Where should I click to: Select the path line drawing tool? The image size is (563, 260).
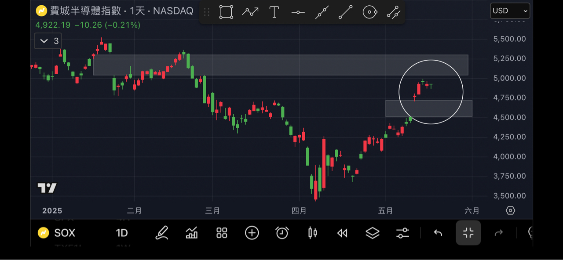[250, 12]
